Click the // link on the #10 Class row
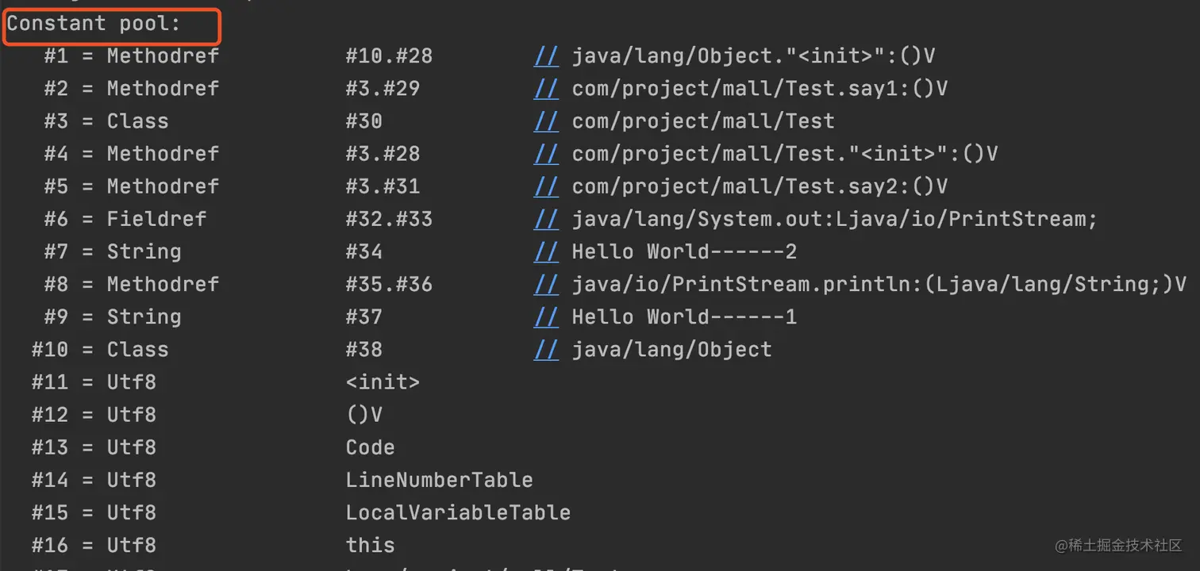Image resolution: width=1200 pixels, height=571 pixels. 546,349
